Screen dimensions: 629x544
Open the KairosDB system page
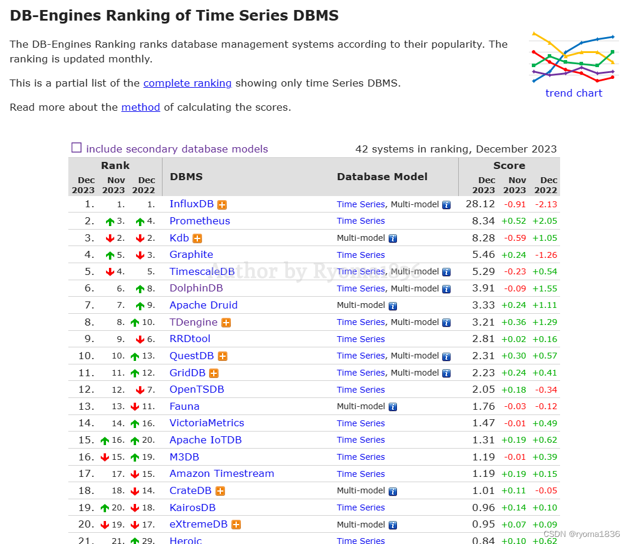point(193,507)
